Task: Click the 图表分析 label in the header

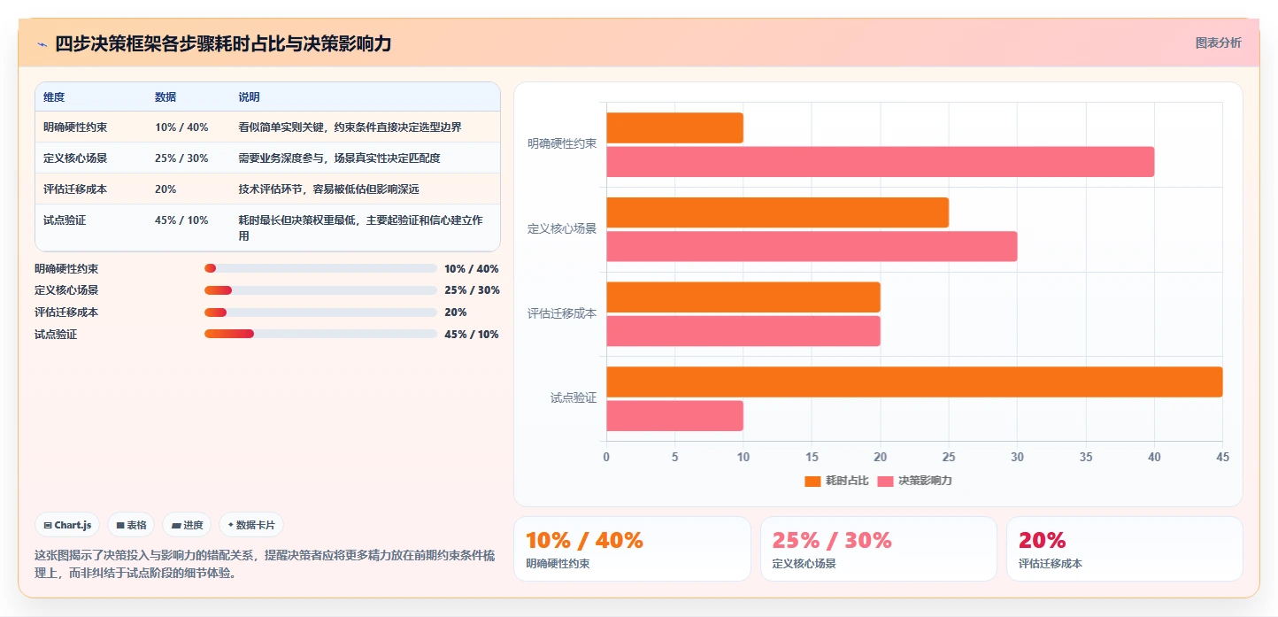Action: click(1218, 42)
